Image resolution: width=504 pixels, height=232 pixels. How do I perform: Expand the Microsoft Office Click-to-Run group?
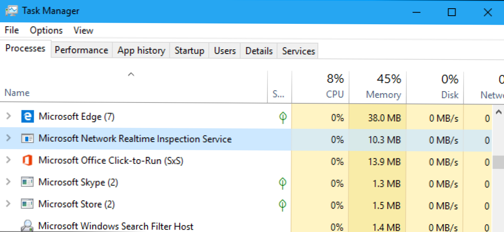point(9,160)
